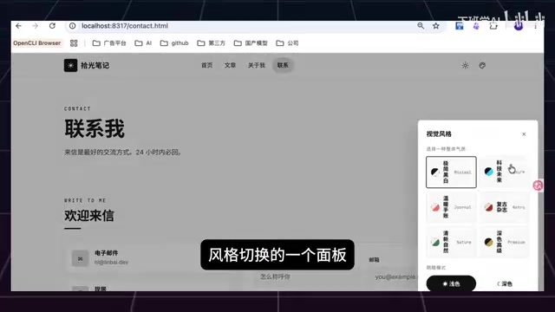The image size is (555, 312).
Task: Open the palette style icon in the header
Action: click(482, 66)
